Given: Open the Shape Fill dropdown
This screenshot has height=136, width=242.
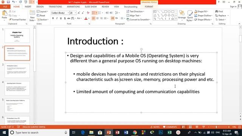Looking at the screenshot, I should point(202,11).
